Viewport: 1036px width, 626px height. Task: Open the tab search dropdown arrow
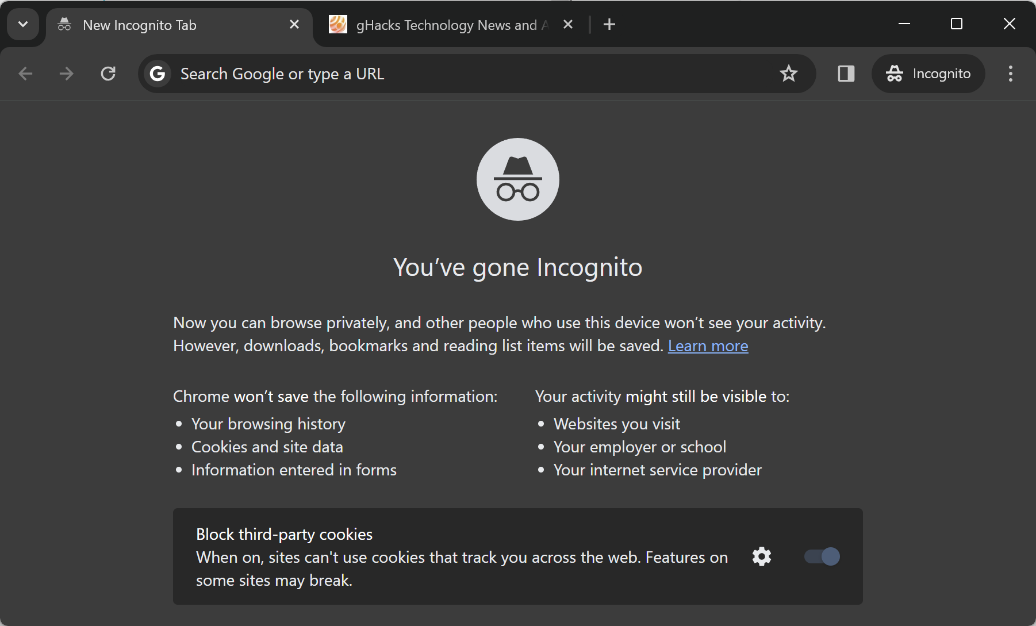pyautogui.click(x=23, y=24)
